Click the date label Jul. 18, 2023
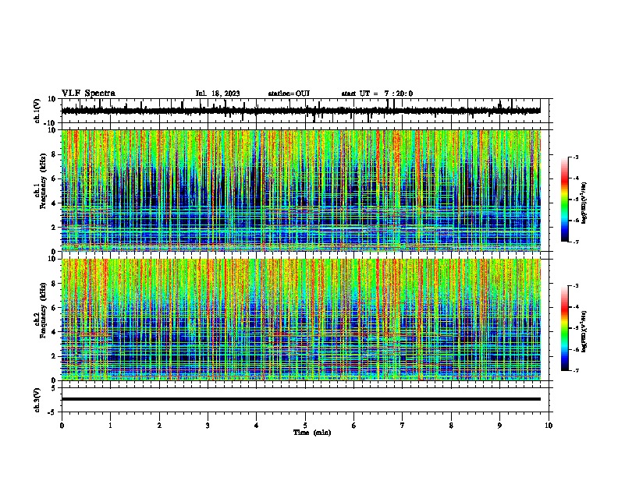 [218, 94]
